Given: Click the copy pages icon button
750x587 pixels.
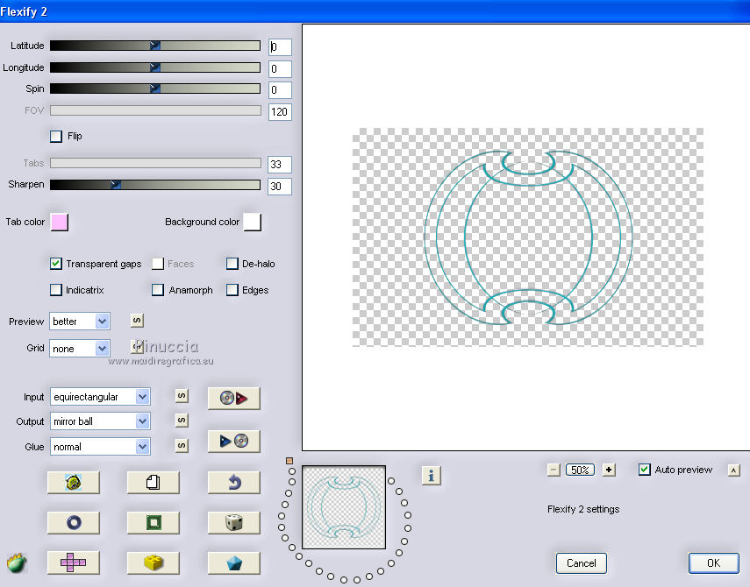Looking at the screenshot, I should [x=153, y=483].
